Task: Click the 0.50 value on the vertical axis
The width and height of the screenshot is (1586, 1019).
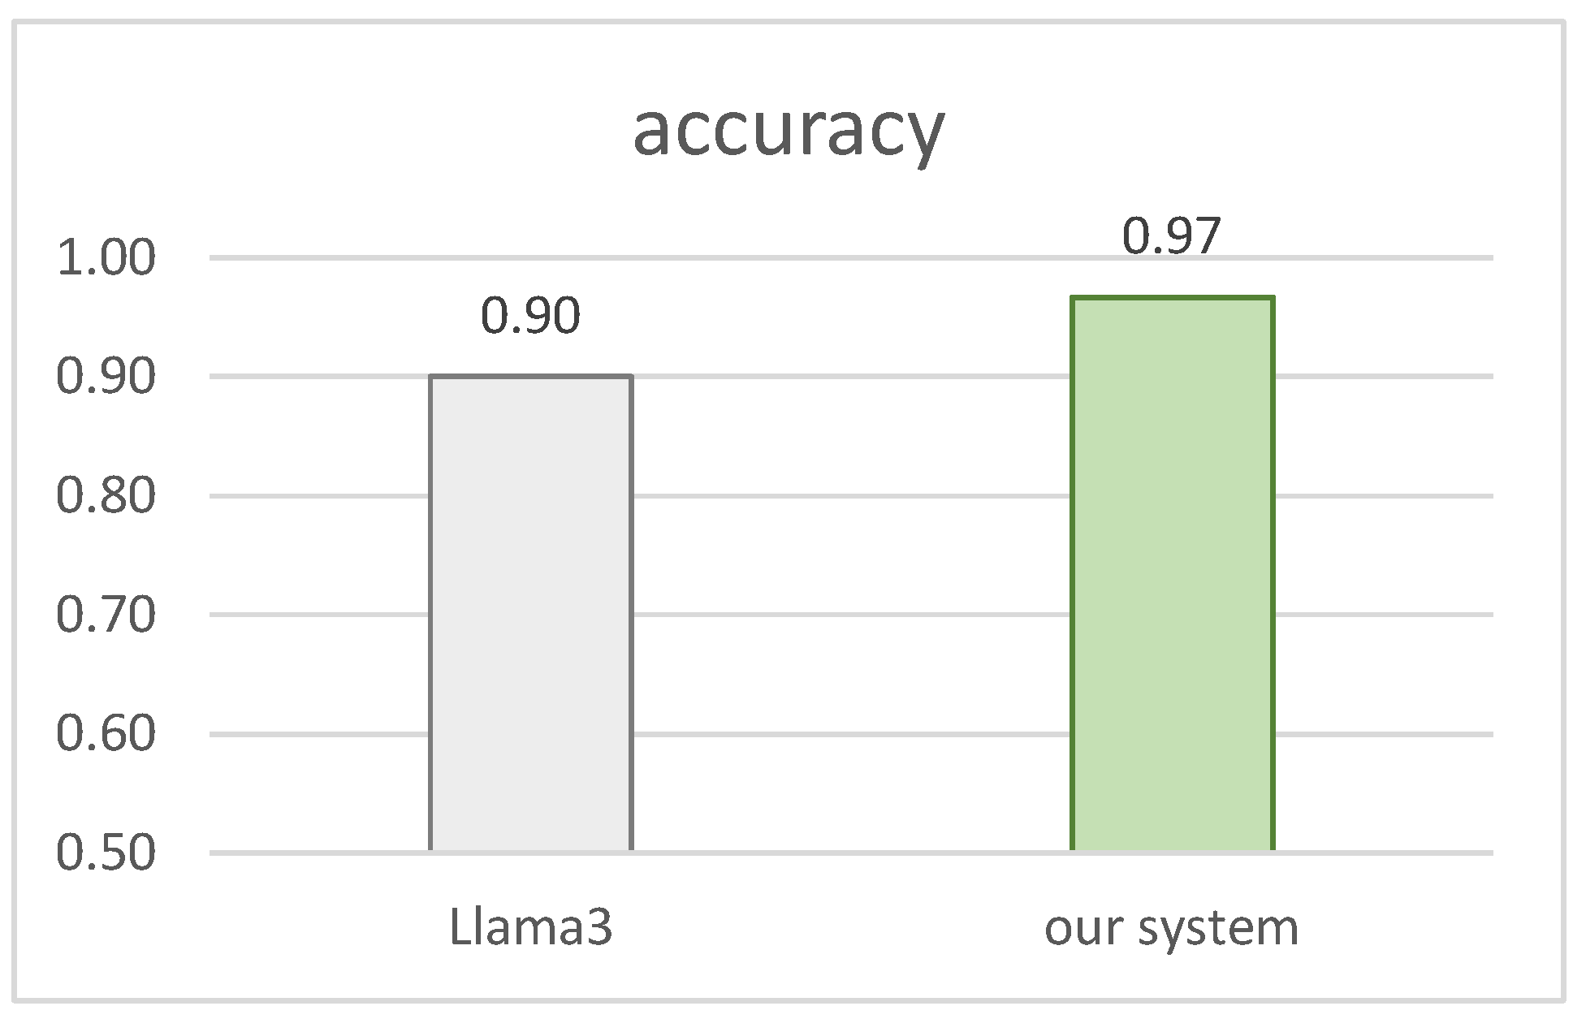Action: click(x=106, y=853)
